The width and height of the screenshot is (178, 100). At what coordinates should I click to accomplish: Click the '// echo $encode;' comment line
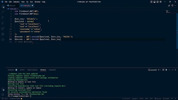click(24, 42)
